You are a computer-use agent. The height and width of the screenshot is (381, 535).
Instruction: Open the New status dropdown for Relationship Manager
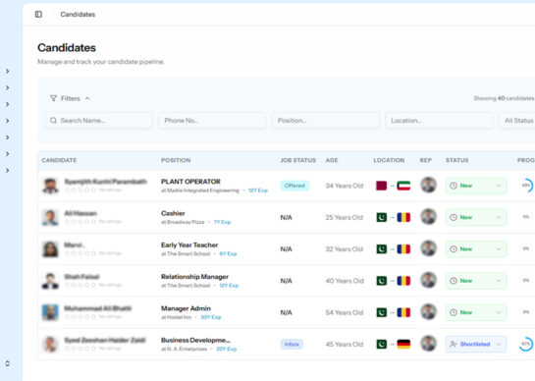tap(476, 281)
